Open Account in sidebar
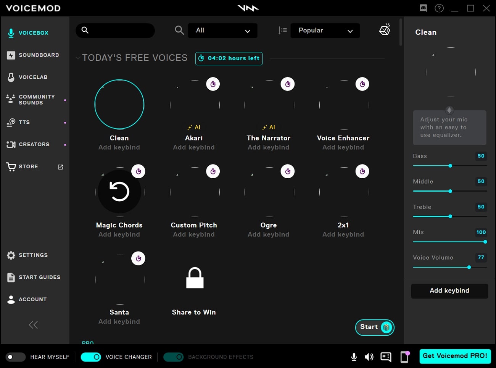Viewport: 496px width, 368px height. (27, 299)
